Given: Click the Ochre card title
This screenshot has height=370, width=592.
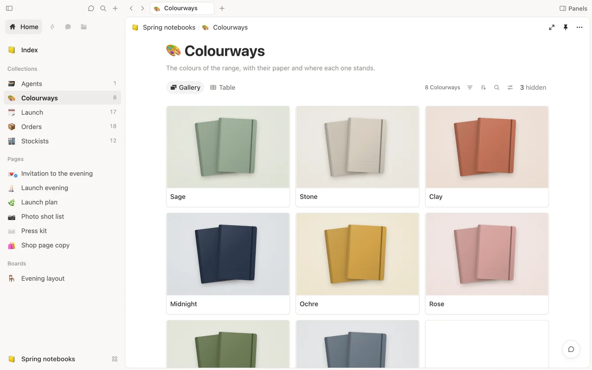Looking at the screenshot, I should 309,304.
